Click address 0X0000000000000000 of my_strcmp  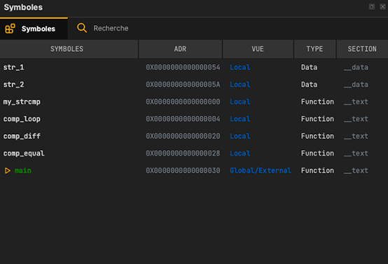click(x=183, y=102)
